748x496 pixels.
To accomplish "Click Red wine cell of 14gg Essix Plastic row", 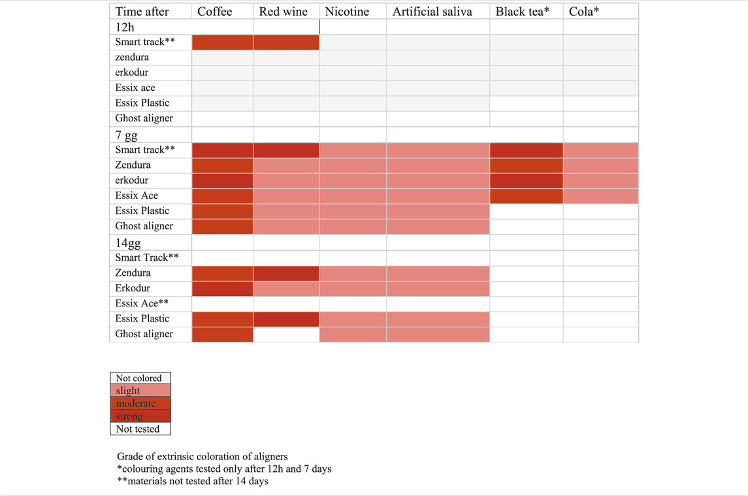I will point(286,319).
